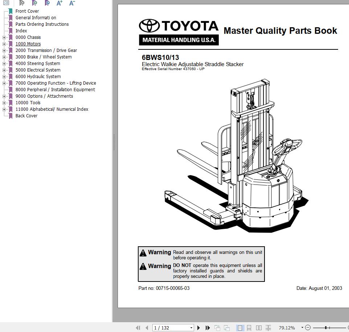Open the bookmark options checklist icon
This screenshot has height=332, width=349.
click(6, 3)
